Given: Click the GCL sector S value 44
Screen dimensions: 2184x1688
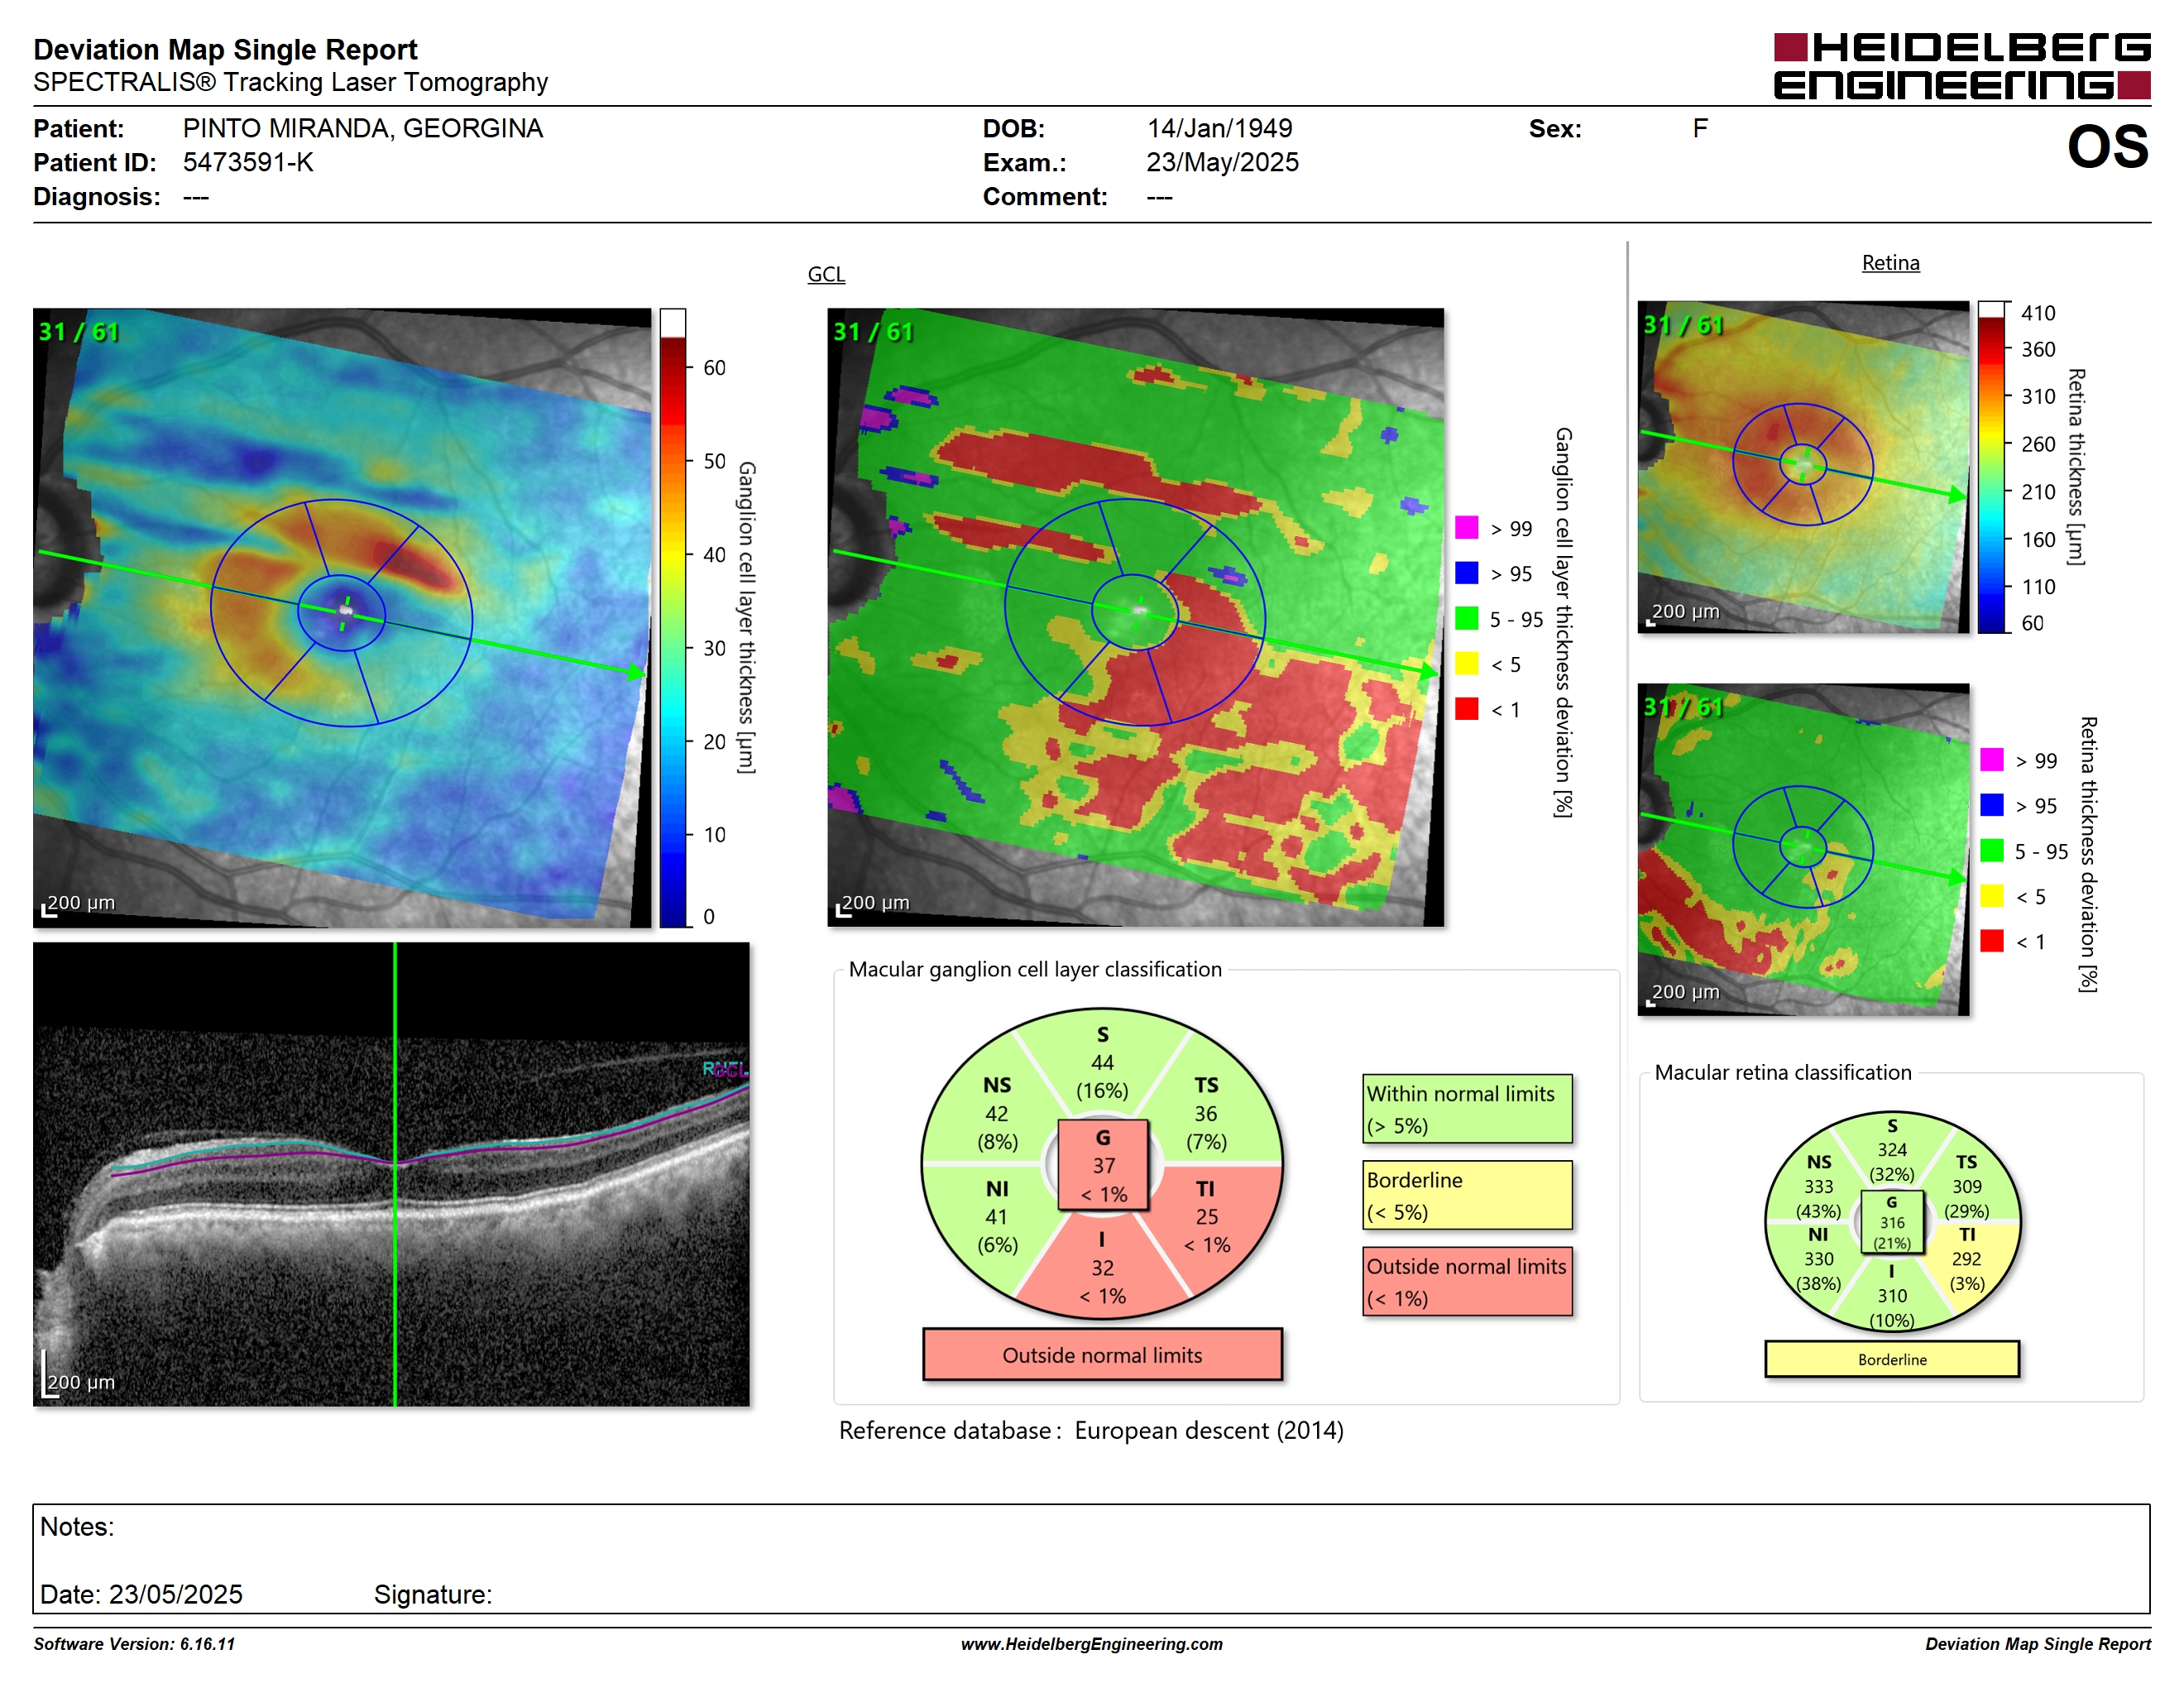Looking at the screenshot, I should point(1102,1062).
